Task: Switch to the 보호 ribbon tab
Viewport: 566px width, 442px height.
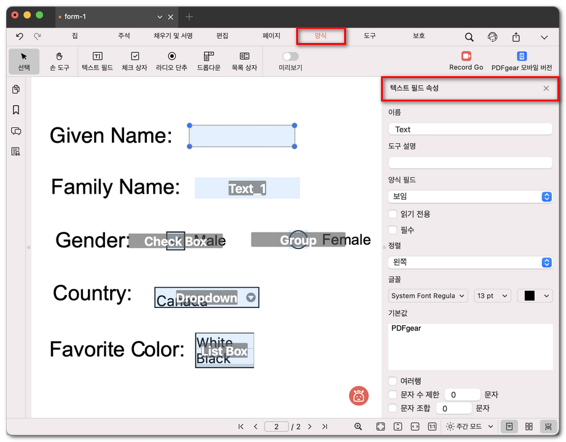Action: [x=419, y=36]
